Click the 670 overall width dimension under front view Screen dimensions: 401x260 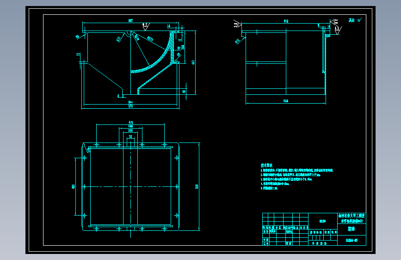point(130,106)
